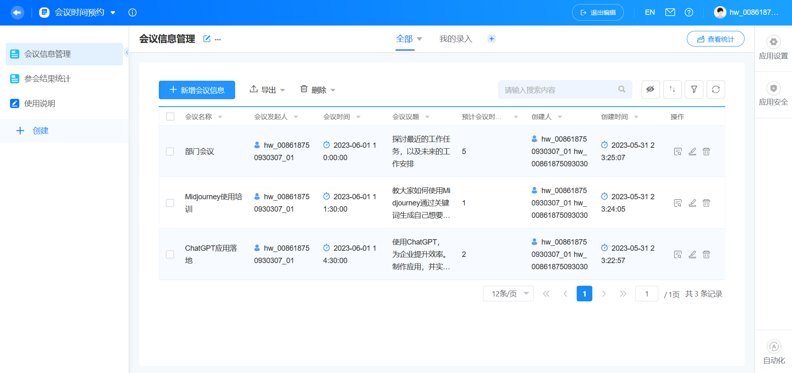
Task: Open the filter icon near search
Action: tap(694, 89)
